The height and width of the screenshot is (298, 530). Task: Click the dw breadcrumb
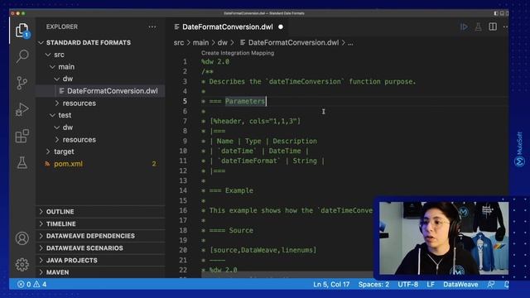(x=223, y=42)
